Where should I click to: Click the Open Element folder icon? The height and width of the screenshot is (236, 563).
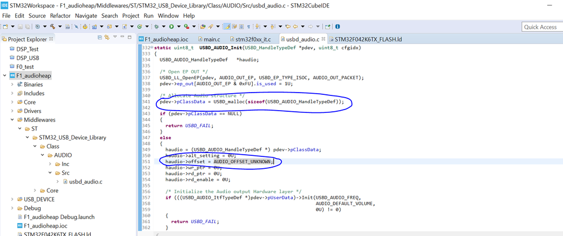tap(203, 27)
